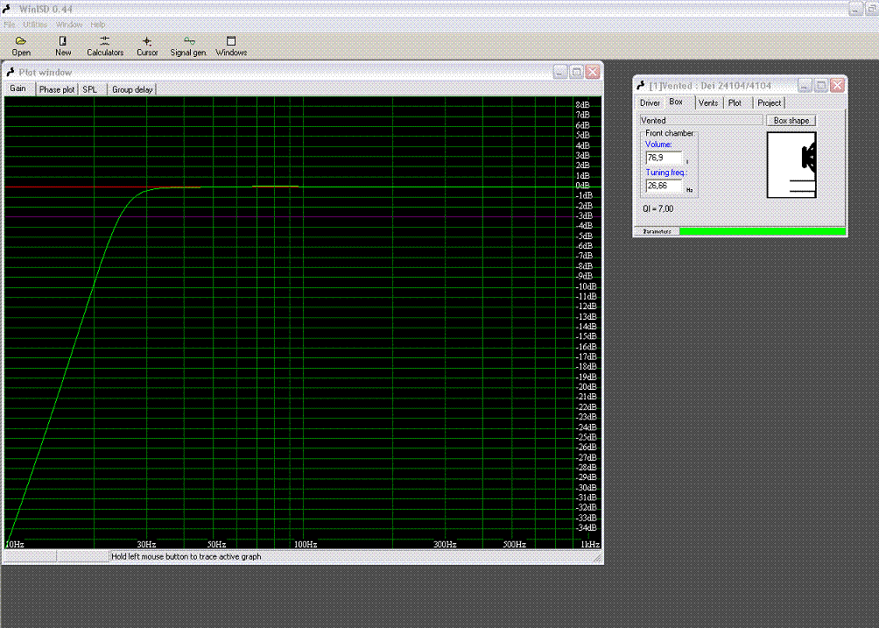Open the Help menu
This screenshot has width=879, height=628.
(97, 25)
